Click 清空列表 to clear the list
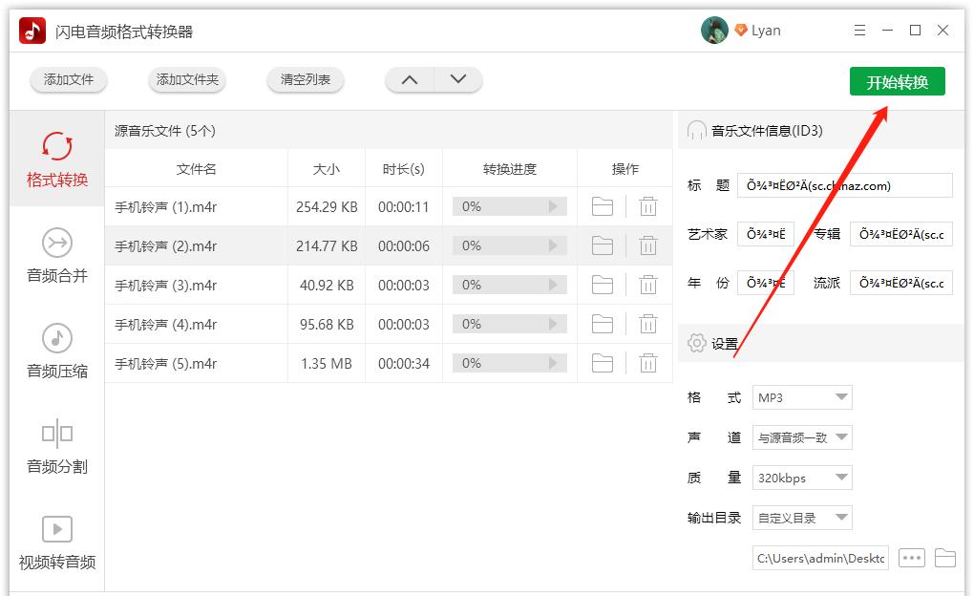 click(x=305, y=81)
